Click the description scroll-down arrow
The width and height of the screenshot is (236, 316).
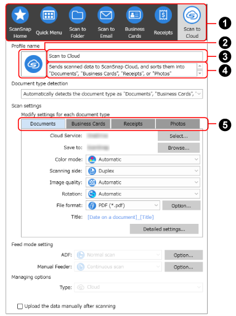point(200,74)
